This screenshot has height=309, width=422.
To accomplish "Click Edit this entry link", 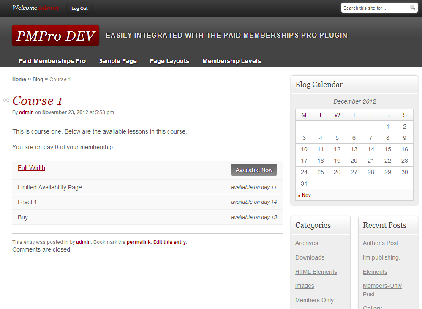I will coord(169,242).
